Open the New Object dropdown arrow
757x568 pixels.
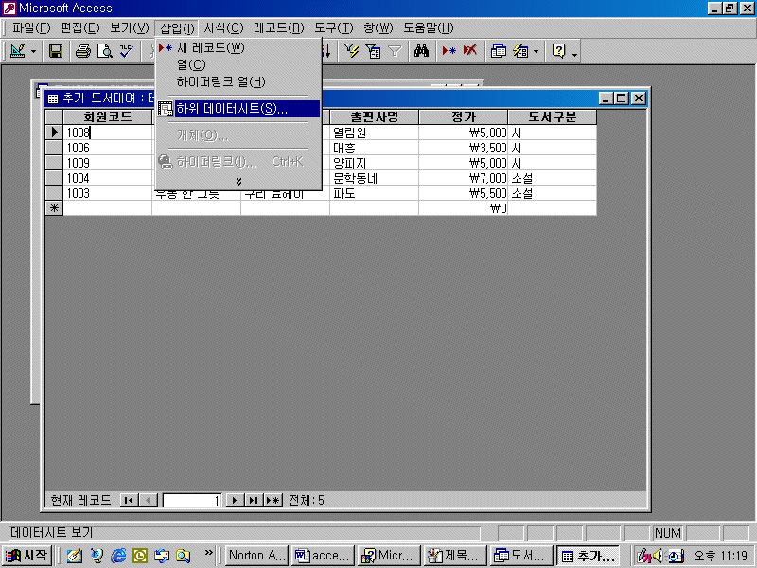coord(537,51)
